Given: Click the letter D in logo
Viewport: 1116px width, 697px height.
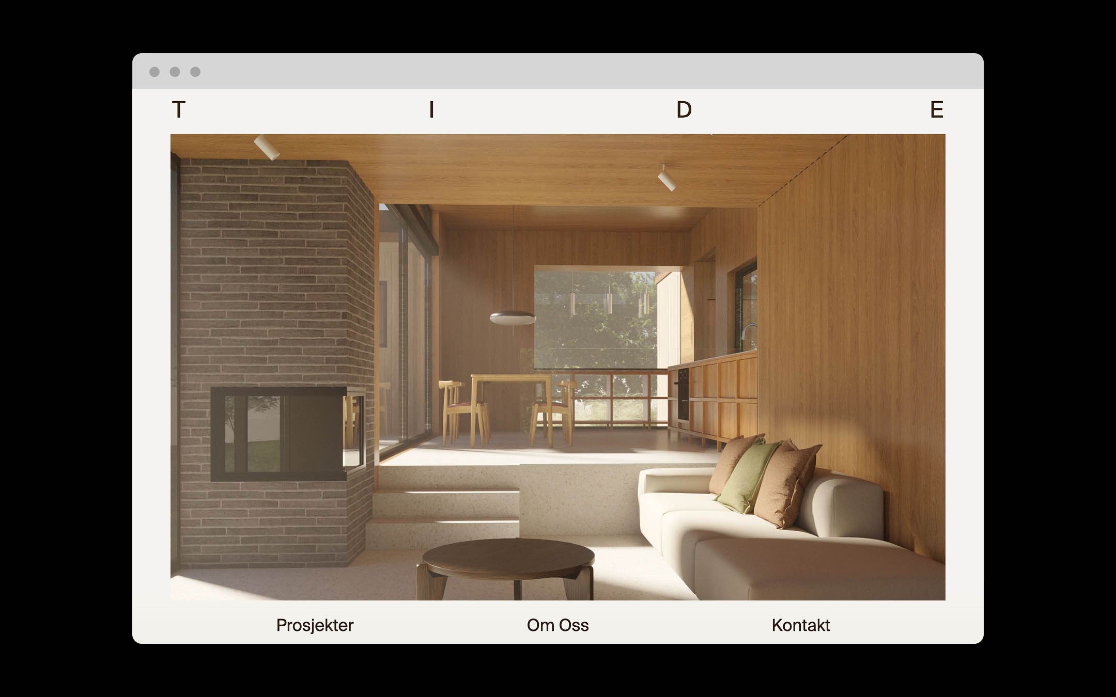Looking at the screenshot, I should [x=684, y=110].
